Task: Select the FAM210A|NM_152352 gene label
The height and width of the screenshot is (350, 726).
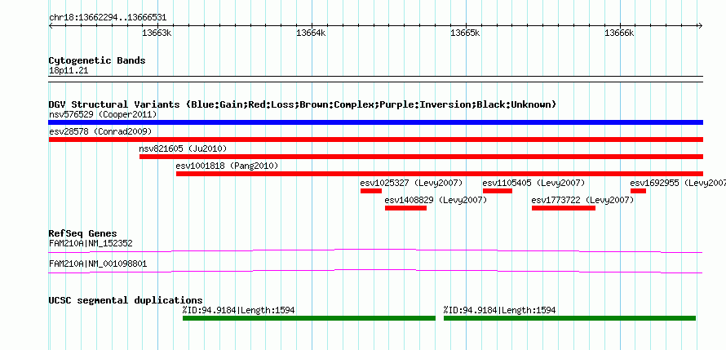Action: coord(91,243)
